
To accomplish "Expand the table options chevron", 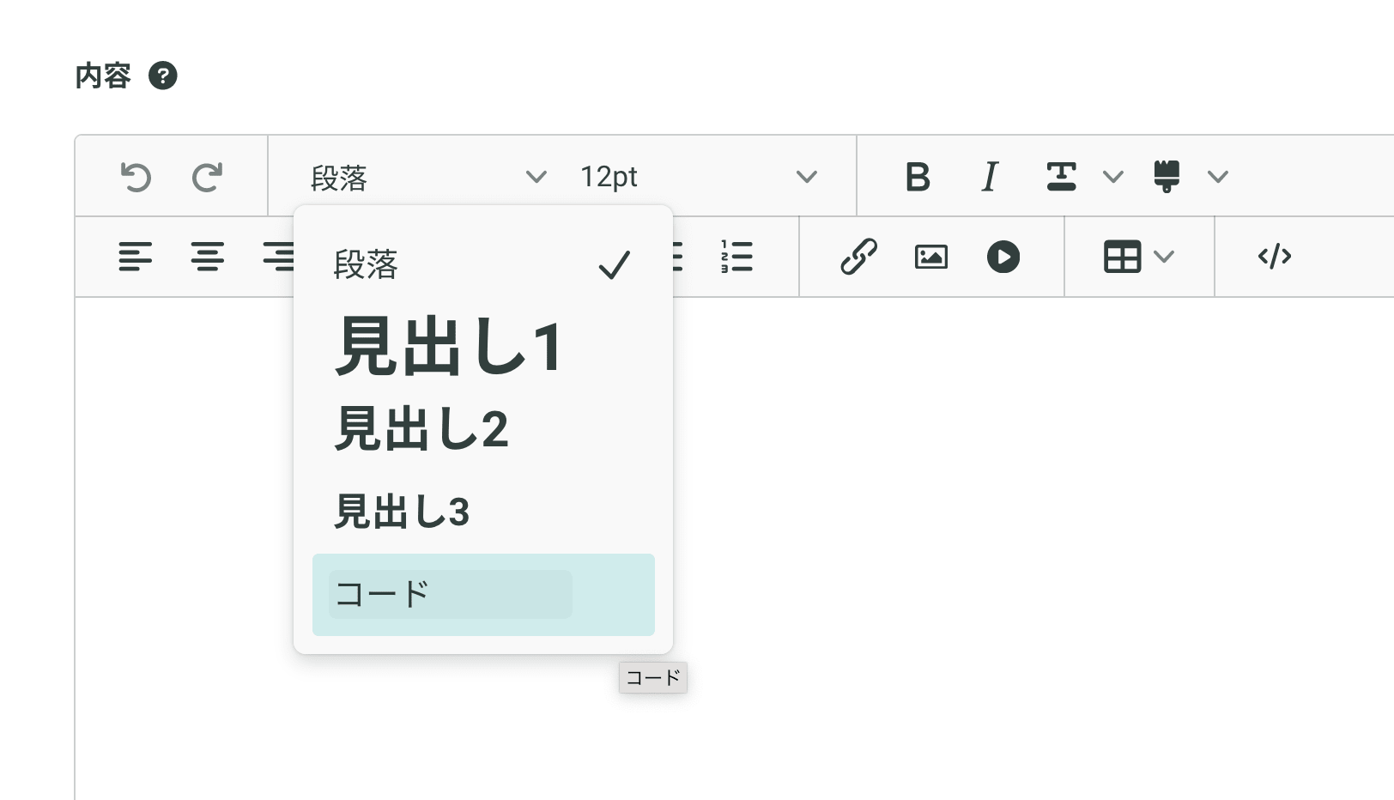I will 1164,257.
